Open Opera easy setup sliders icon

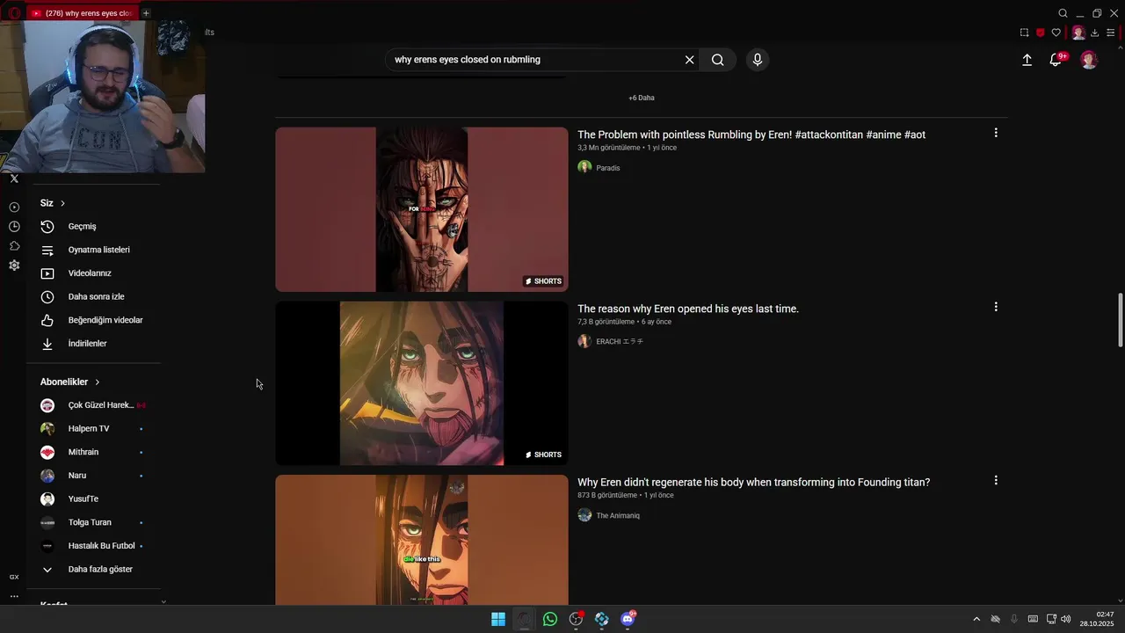click(x=1110, y=33)
